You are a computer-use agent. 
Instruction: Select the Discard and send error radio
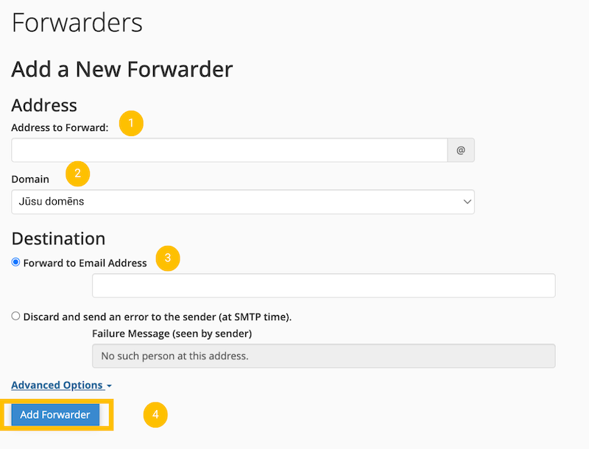16,316
